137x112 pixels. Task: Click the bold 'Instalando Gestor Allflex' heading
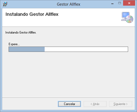coord(32,14)
